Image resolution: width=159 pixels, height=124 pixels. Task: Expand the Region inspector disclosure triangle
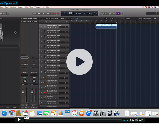21,18
